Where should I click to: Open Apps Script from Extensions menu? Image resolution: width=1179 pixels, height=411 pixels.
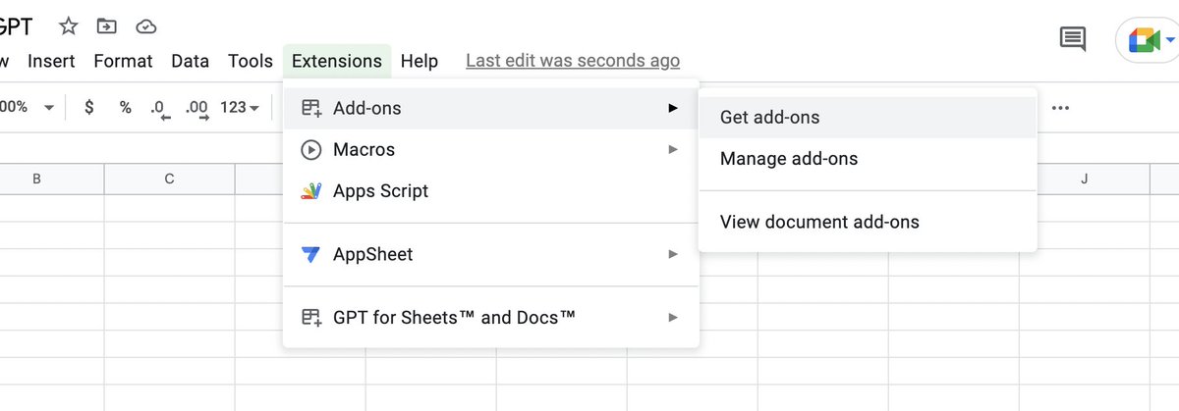380,191
